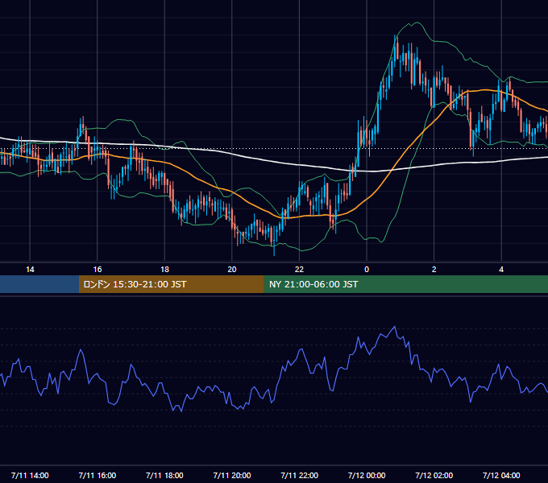Click the 7/11 20:00 time label
Image resolution: width=548 pixels, height=483 pixels.
(x=232, y=475)
